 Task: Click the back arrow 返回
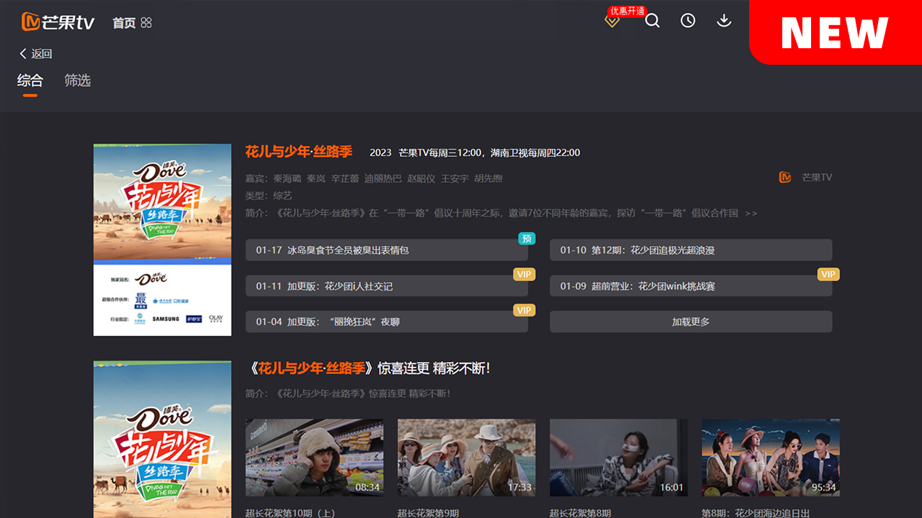[x=35, y=54]
